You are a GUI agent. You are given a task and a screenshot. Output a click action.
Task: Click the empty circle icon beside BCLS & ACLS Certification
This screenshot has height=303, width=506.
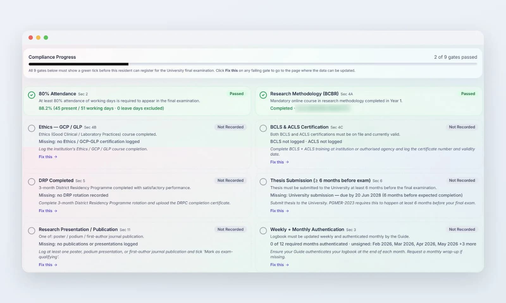263,128
